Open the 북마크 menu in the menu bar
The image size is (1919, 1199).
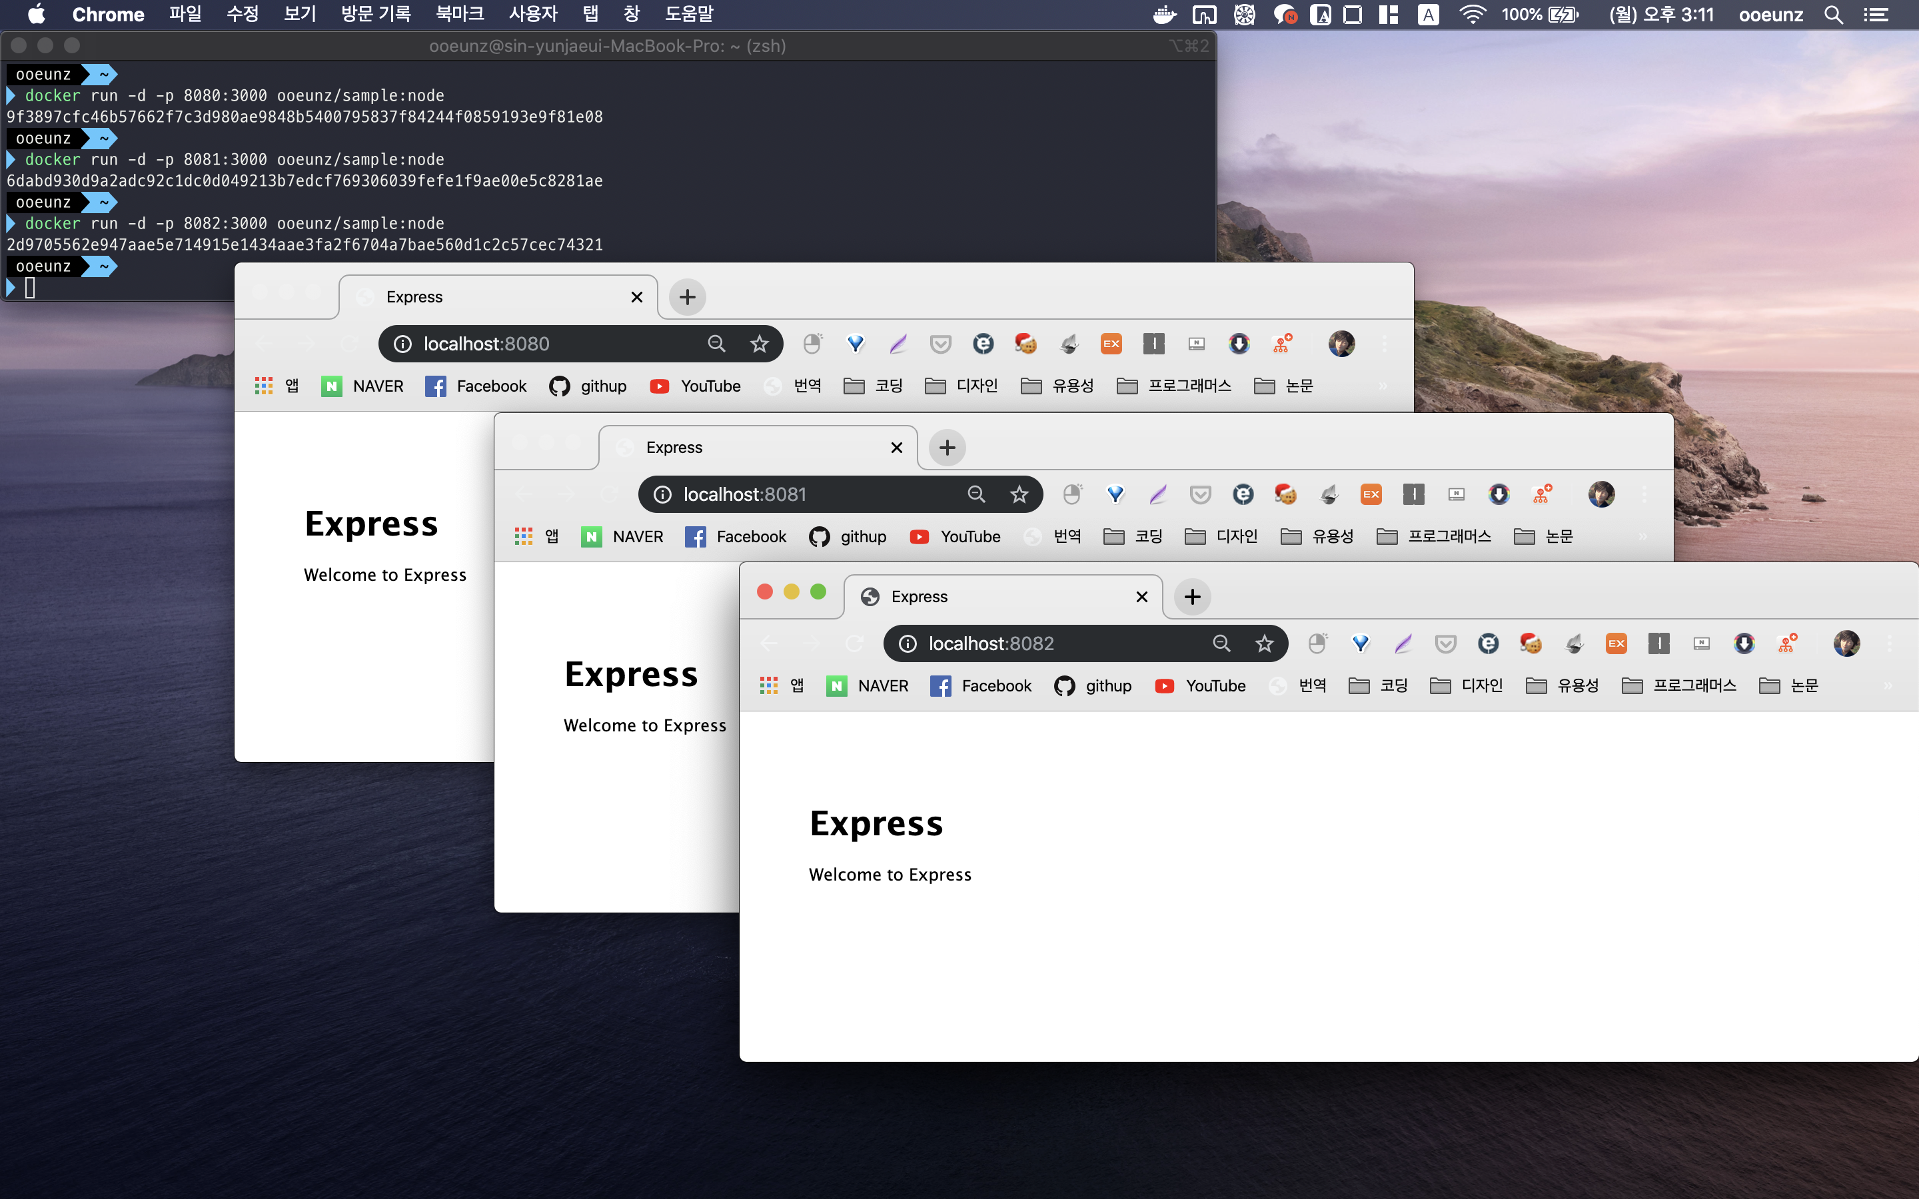459,14
